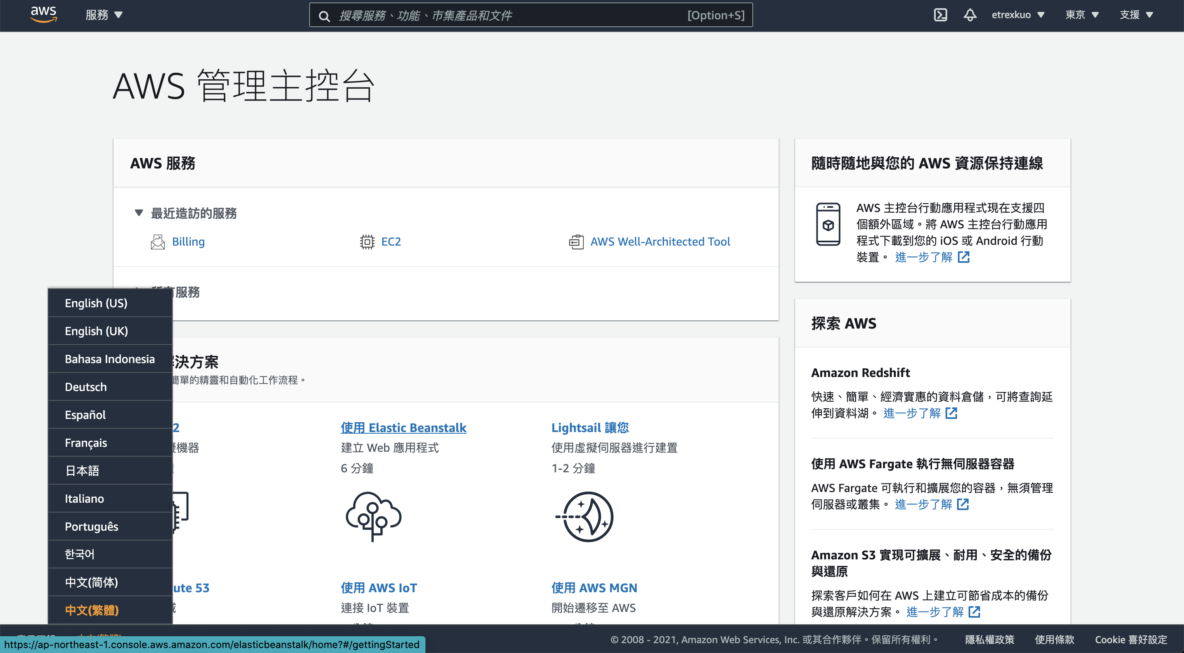The width and height of the screenshot is (1184, 653).
Task: Open the etrexkuo account dropdown
Action: 1017,15
